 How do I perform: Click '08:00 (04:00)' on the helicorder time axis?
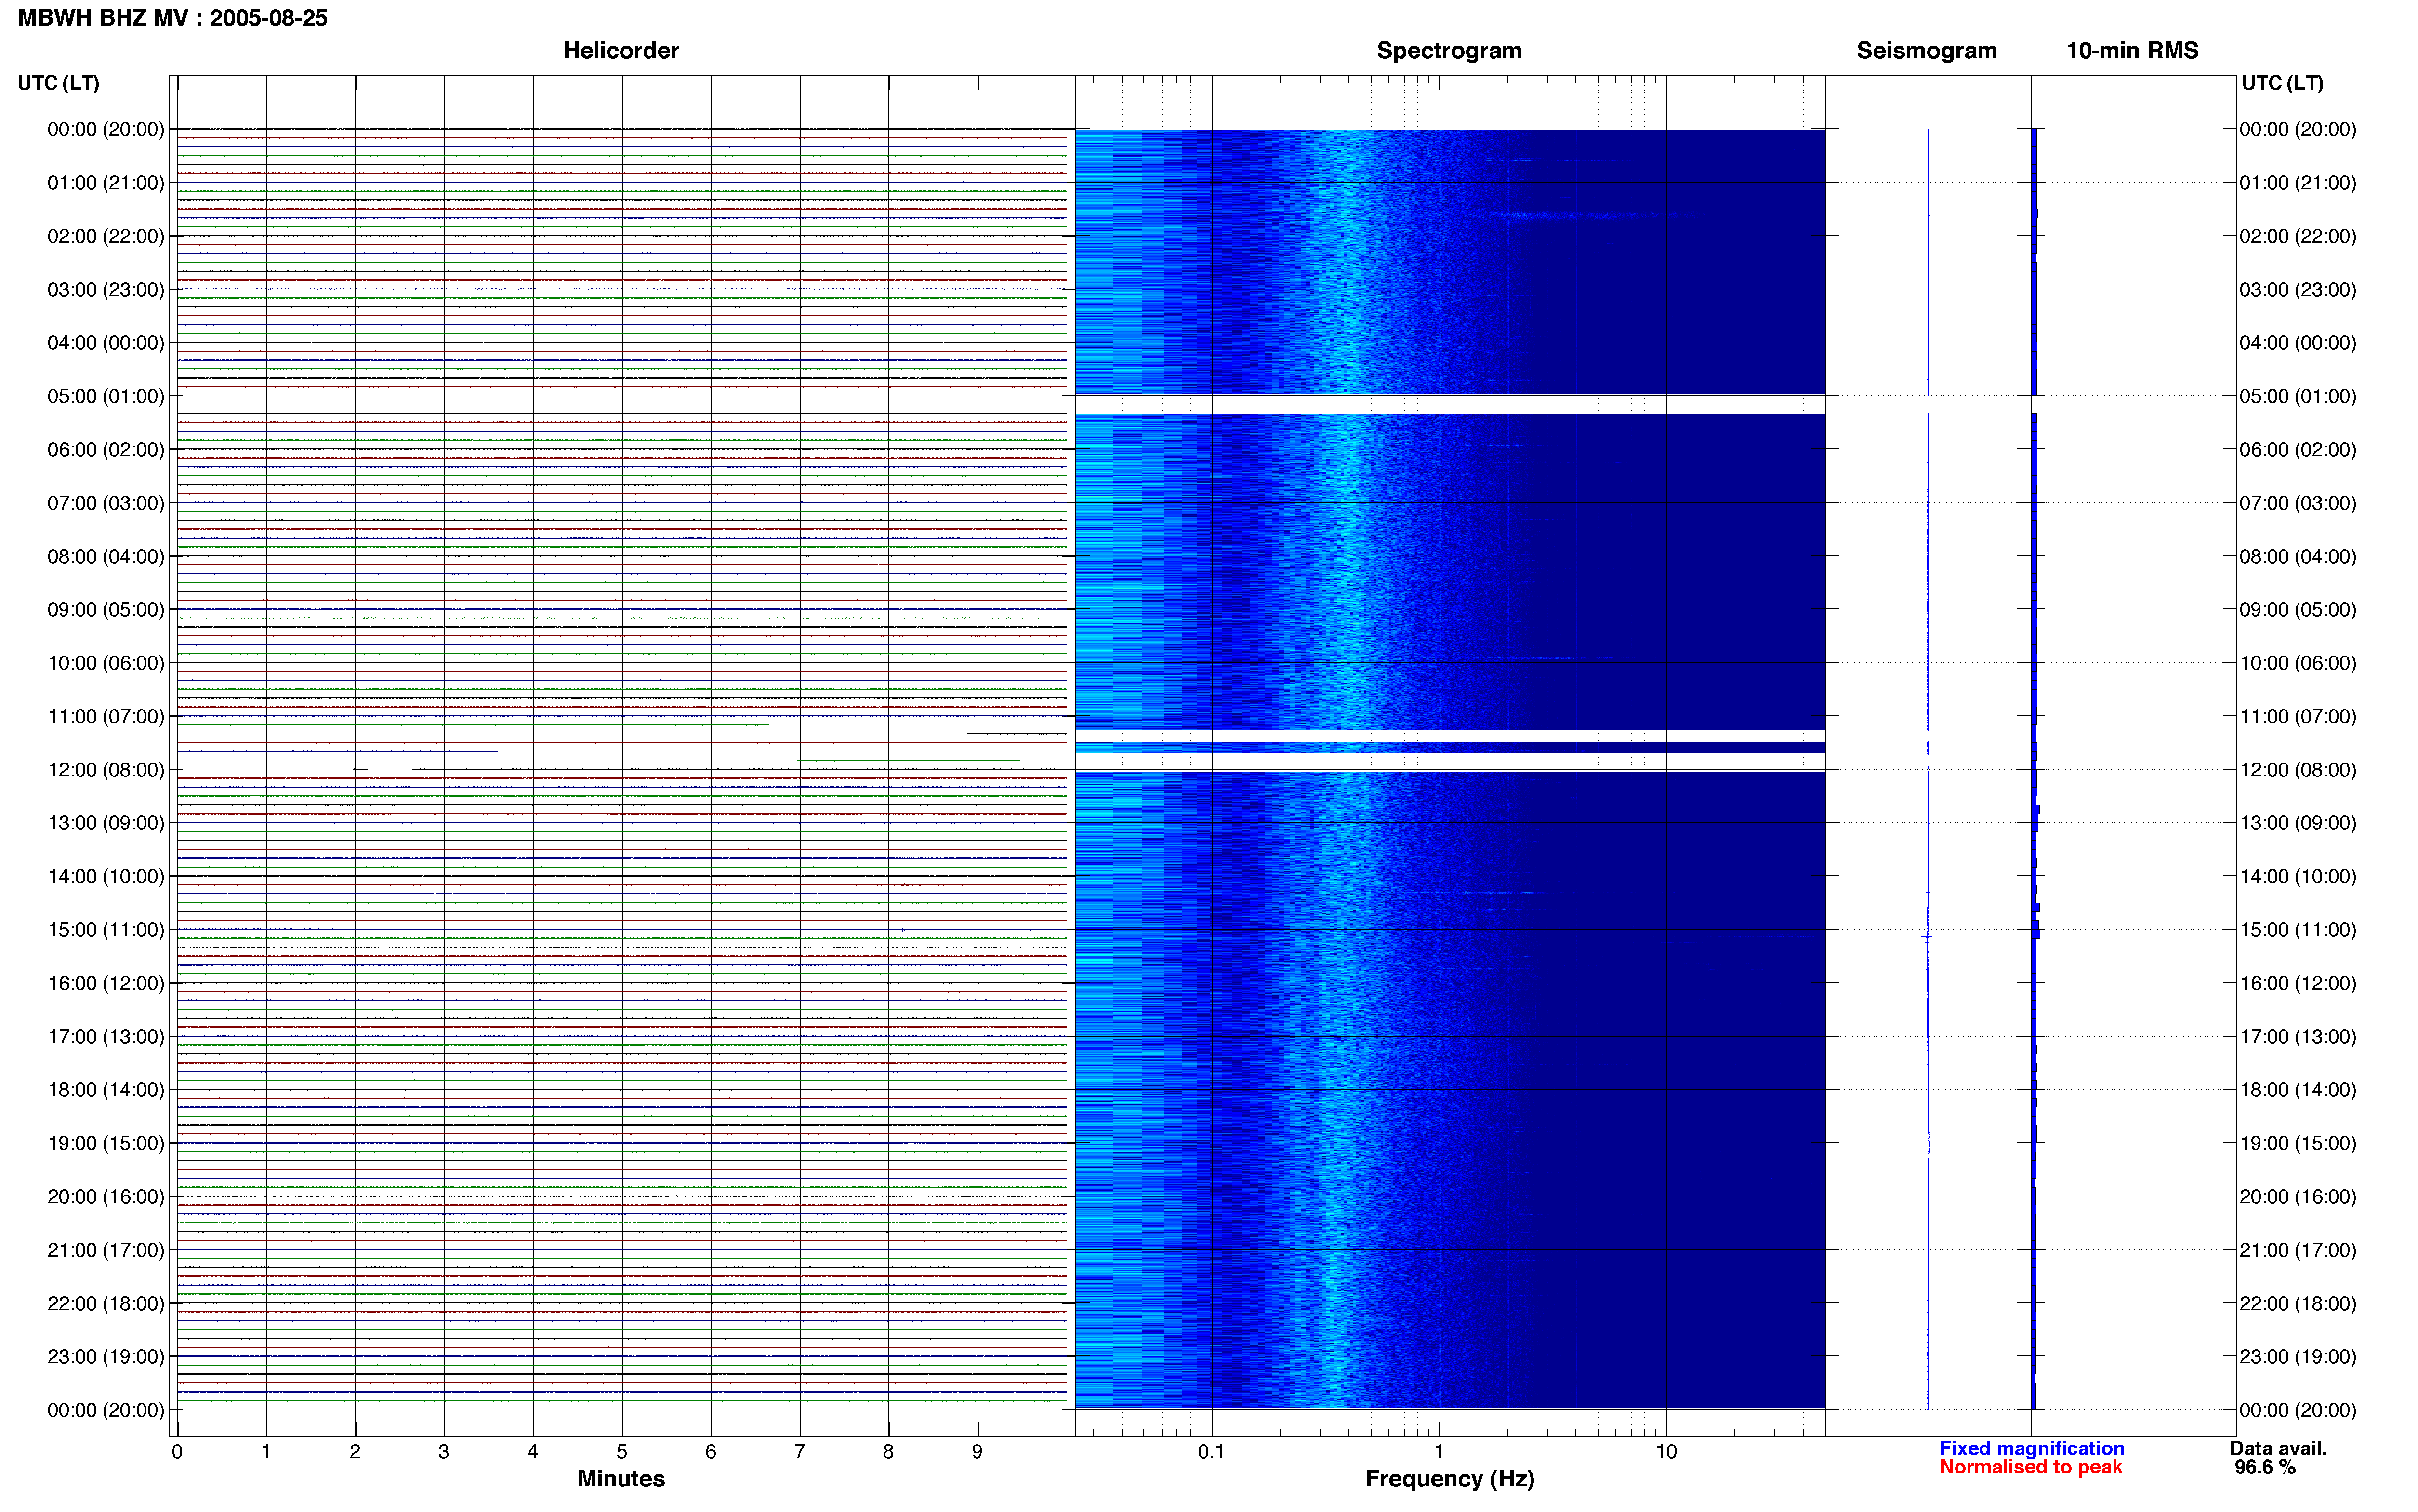click(106, 556)
